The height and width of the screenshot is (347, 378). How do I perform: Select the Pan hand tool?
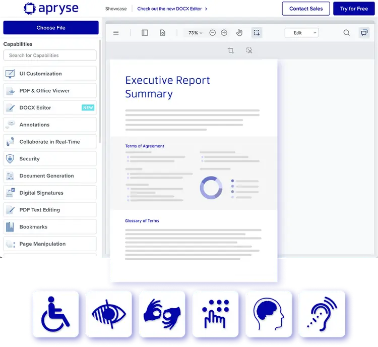tap(239, 33)
